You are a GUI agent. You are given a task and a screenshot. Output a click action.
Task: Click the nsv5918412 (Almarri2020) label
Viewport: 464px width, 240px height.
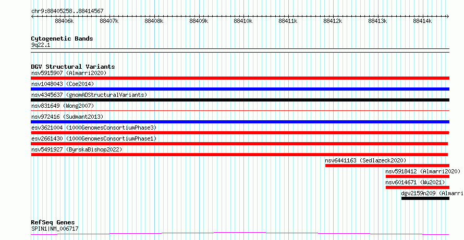[x=423, y=171]
